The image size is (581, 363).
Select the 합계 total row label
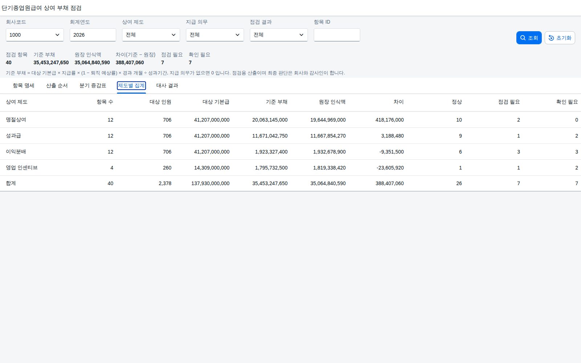pos(11,183)
